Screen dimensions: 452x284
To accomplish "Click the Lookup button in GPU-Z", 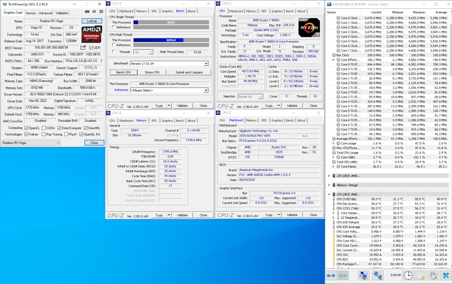I will 92,21.
